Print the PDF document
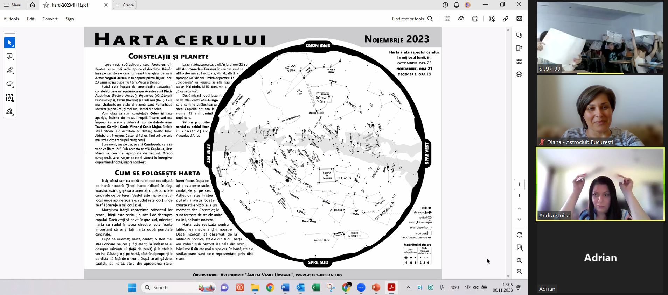 (x=475, y=19)
